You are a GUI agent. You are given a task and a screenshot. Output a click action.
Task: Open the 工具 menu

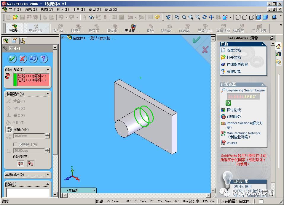point(79,9)
